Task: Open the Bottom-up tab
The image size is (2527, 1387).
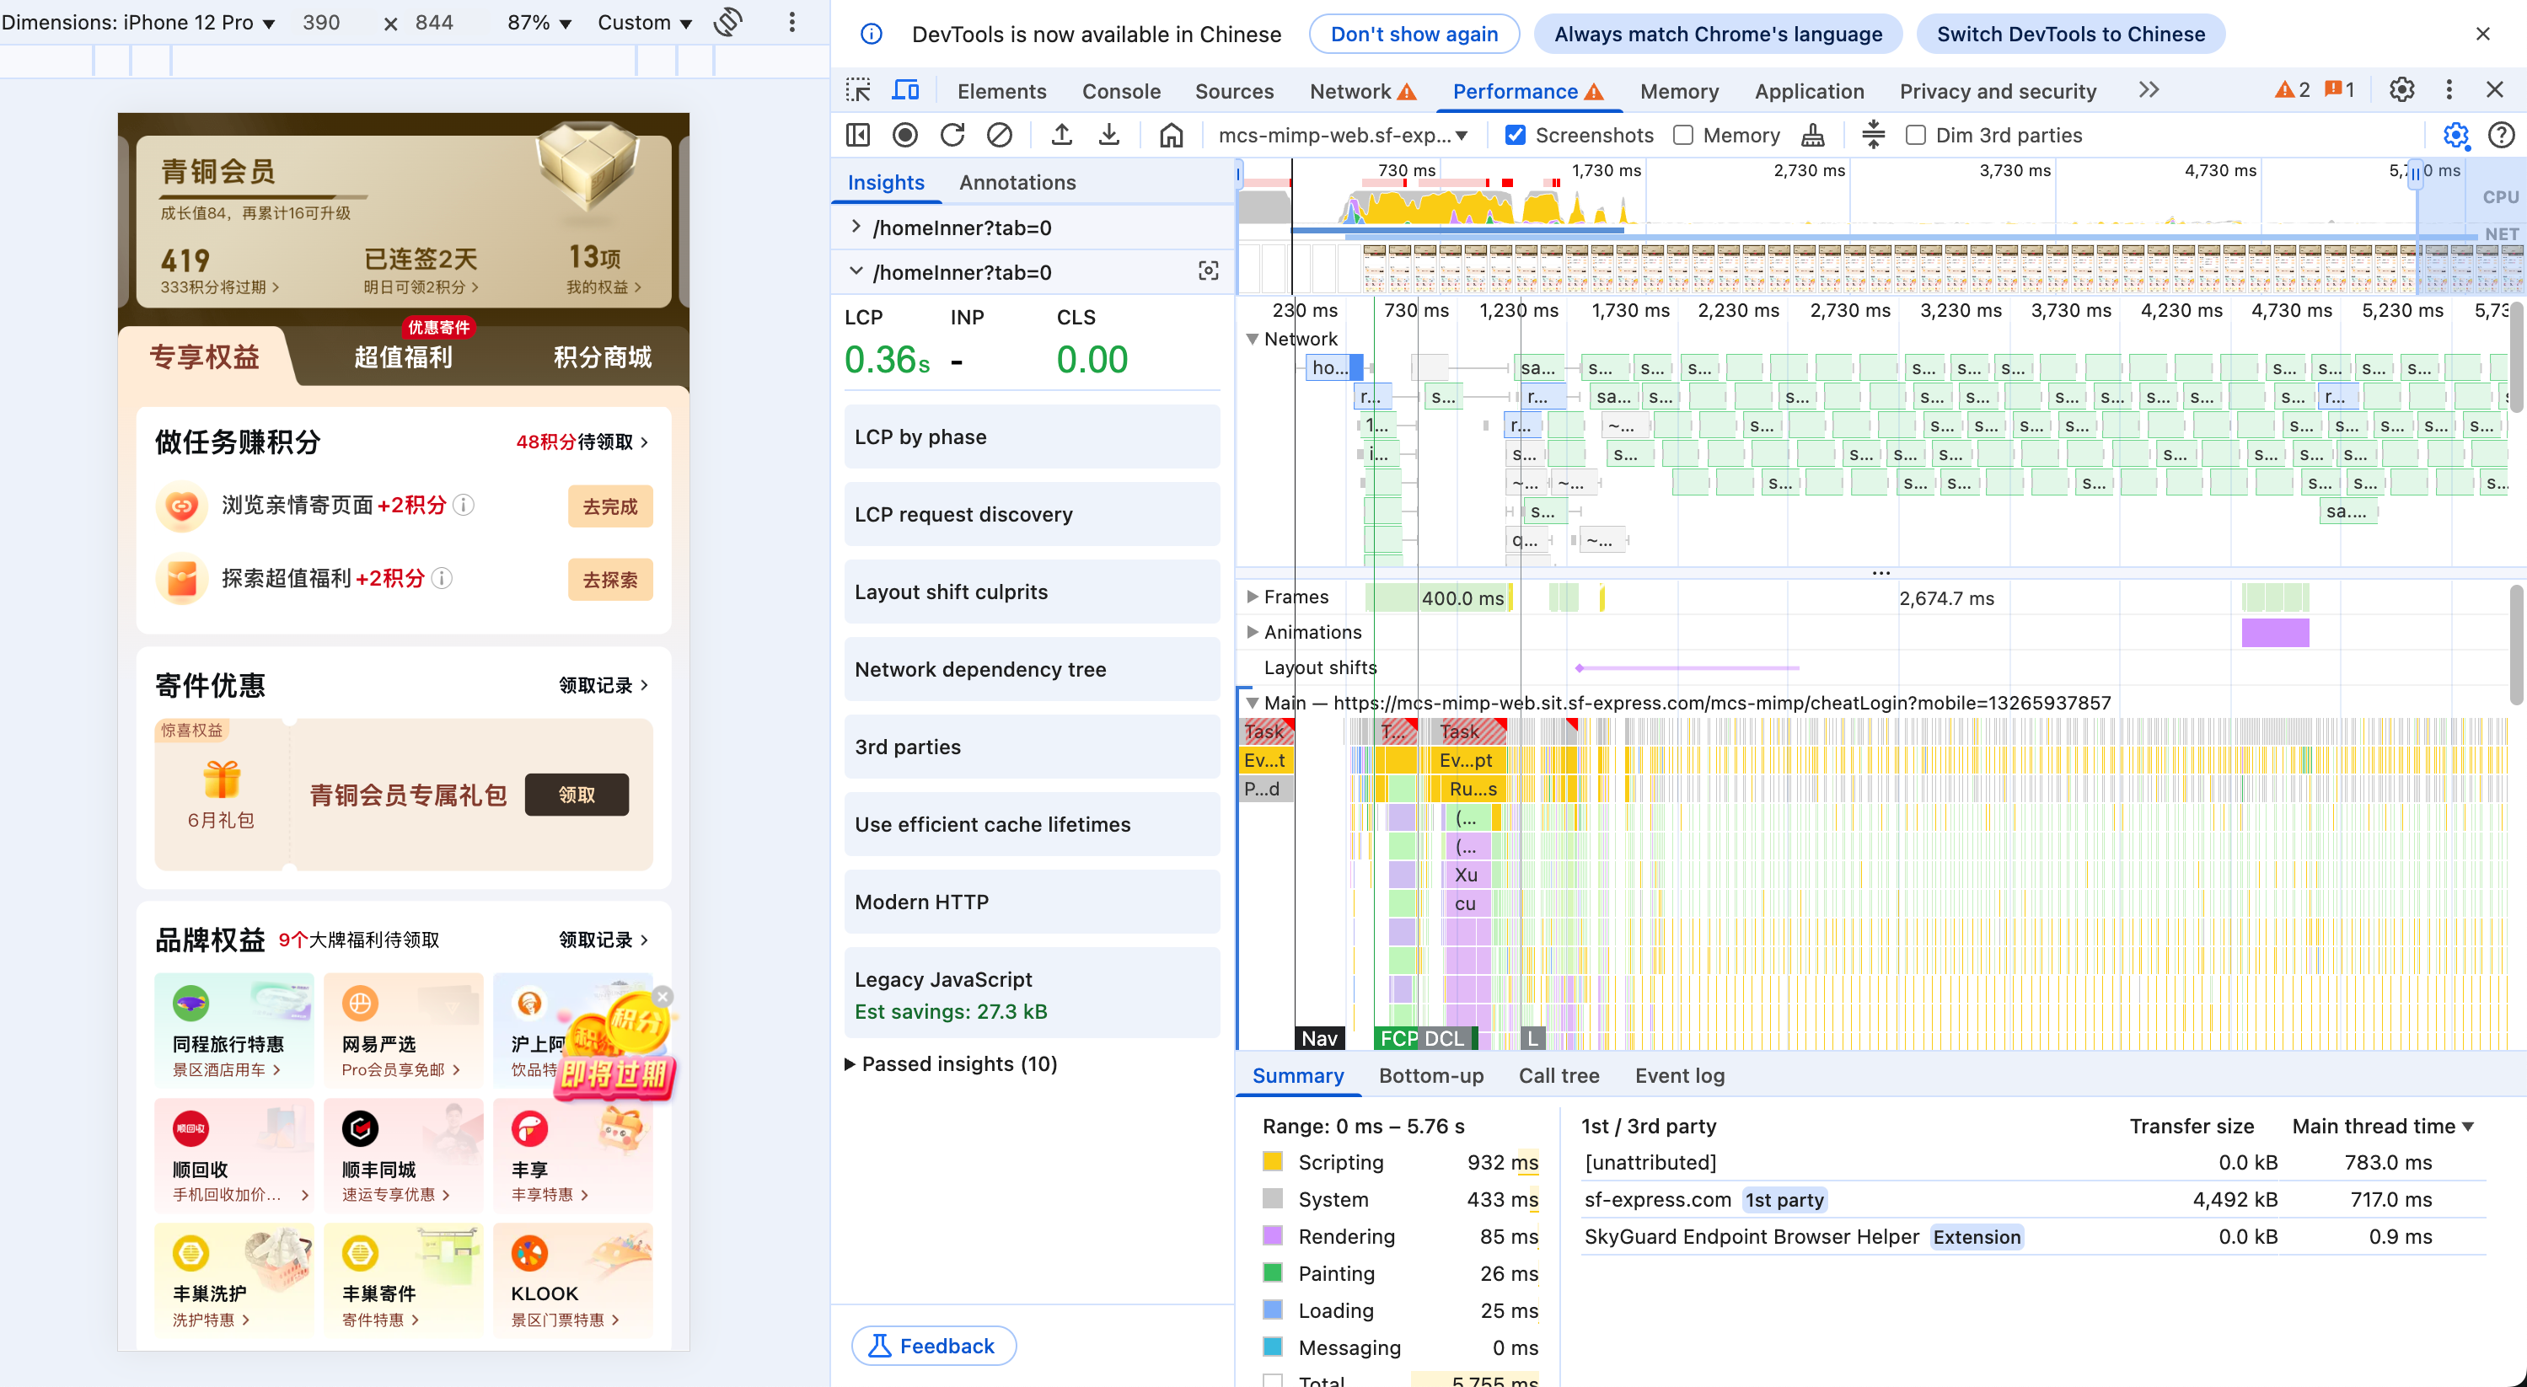Action: tap(1430, 1075)
